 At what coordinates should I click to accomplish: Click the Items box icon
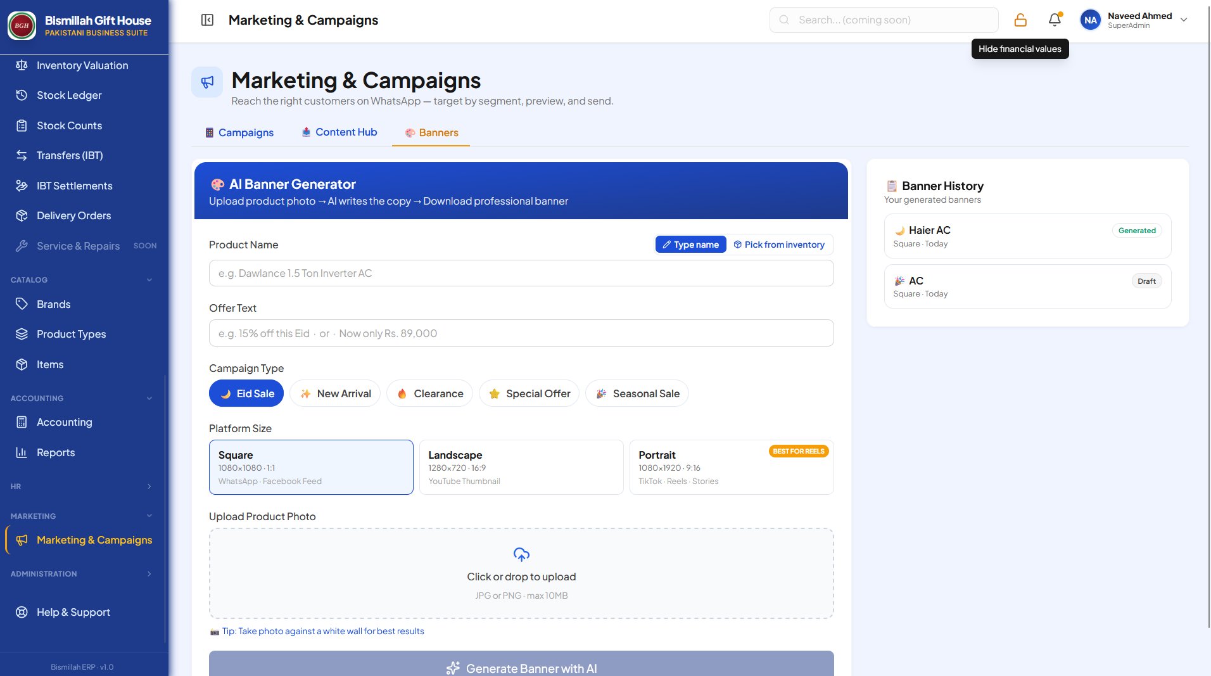[22, 364]
